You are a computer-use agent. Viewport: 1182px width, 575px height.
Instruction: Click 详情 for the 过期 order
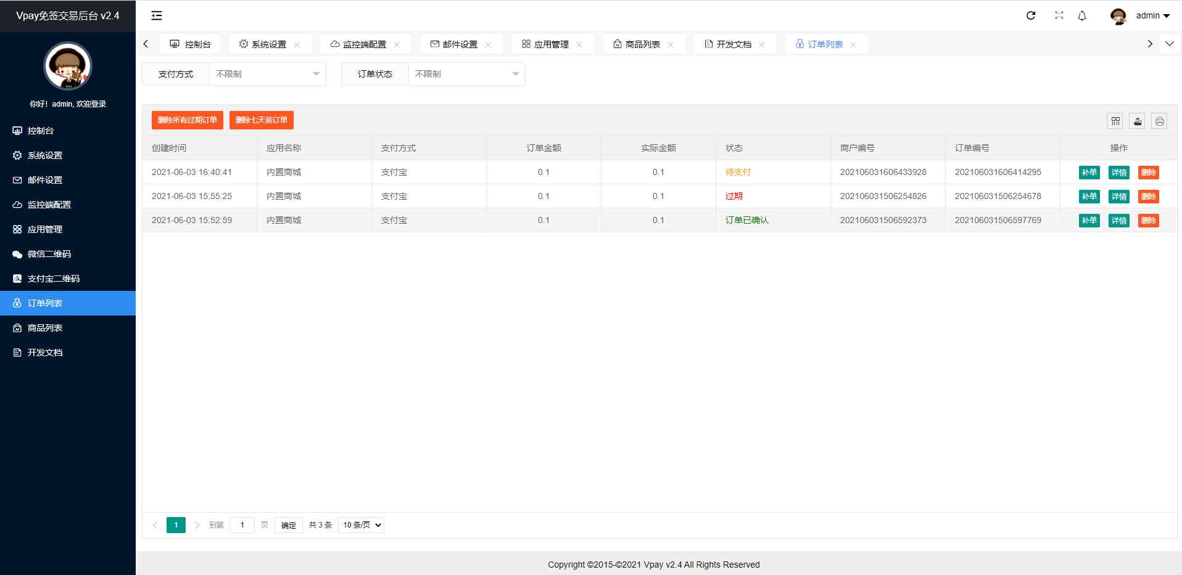tap(1118, 197)
